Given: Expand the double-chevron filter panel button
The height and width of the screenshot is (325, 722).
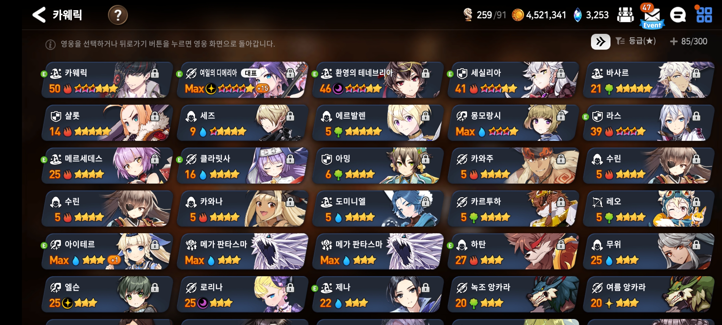Looking at the screenshot, I should (600, 42).
